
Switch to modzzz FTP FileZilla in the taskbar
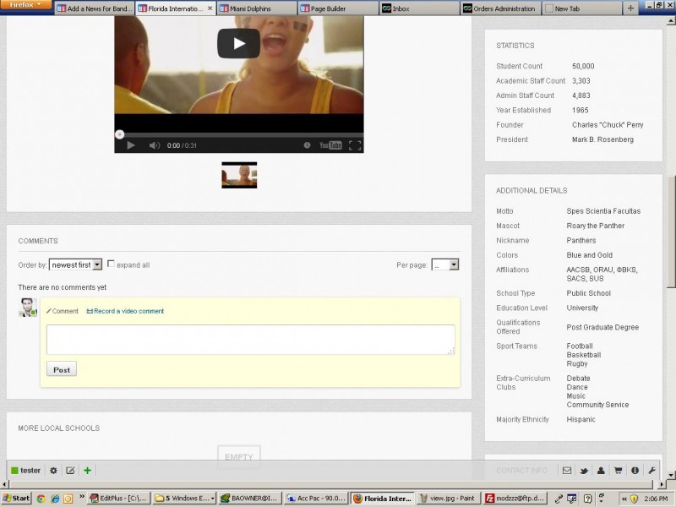click(x=513, y=499)
